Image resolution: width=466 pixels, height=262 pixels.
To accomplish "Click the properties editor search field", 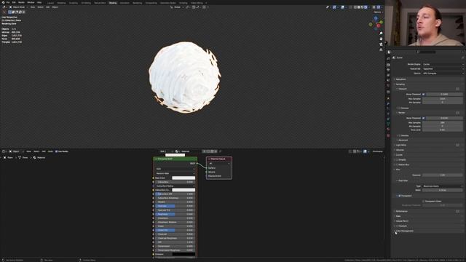I will click(425, 52).
